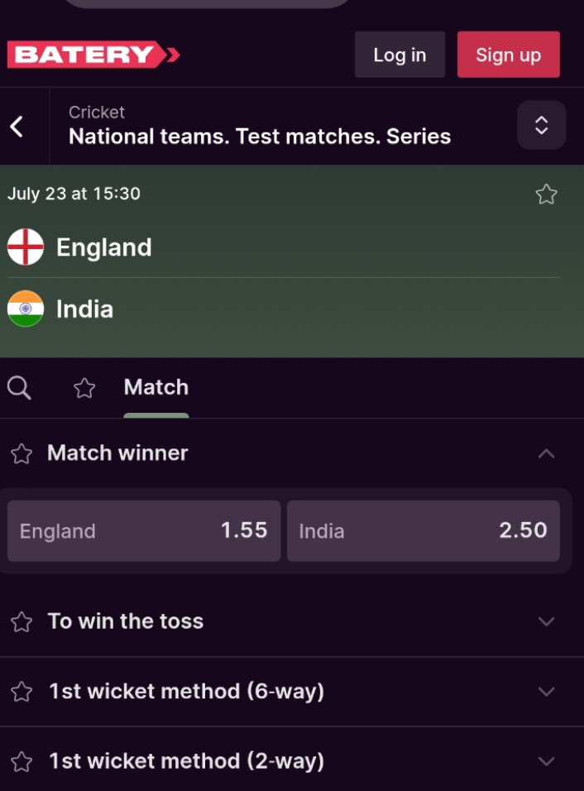
Task: Select India odds of 2.50
Action: click(424, 531)
